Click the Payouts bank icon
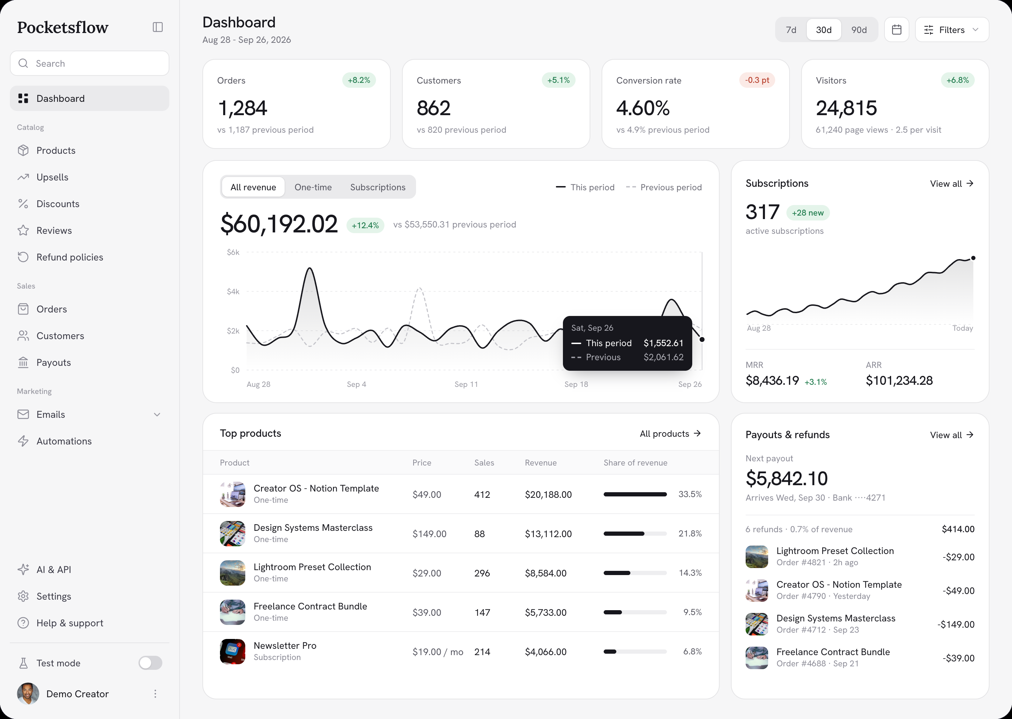Viewport: 1012px width, 719px height. pos(23,363)
